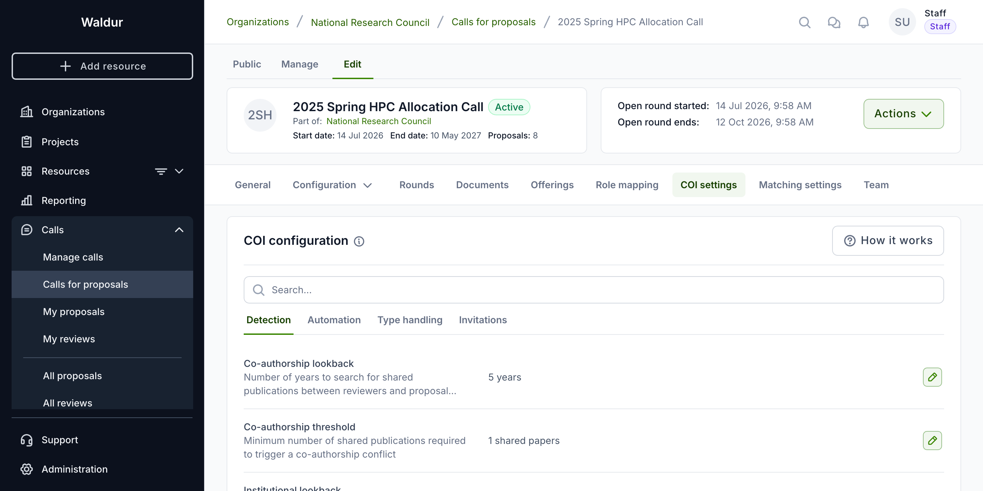Open the Team tab
This screenshot has width=983, height=491.
click(x=876, y=185)
